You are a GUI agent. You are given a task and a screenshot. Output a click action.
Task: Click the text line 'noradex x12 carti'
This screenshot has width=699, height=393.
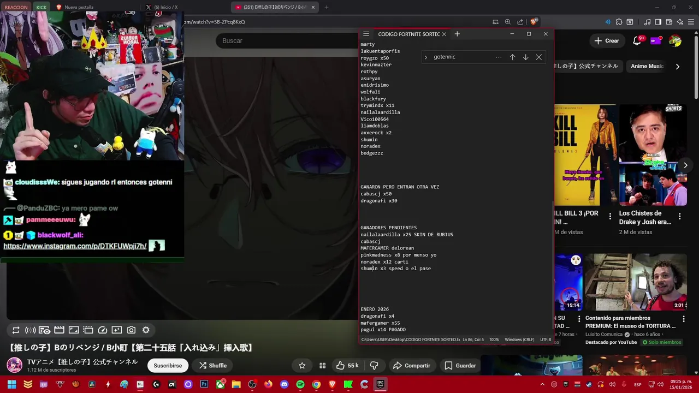(384, 261)
